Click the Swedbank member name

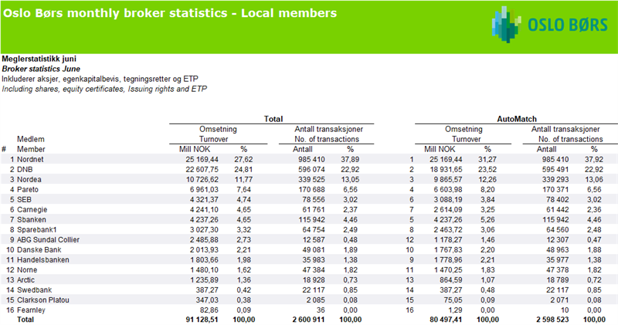tap(35, 289)
